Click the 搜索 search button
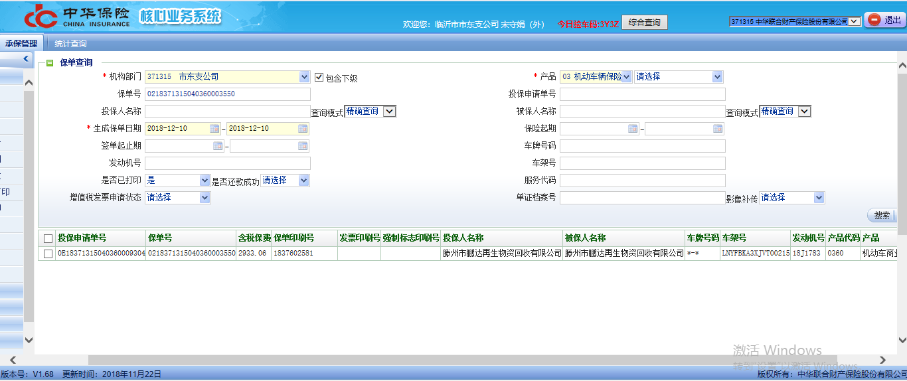The width and height of the screenshot is (907, 381). [881, 215]
